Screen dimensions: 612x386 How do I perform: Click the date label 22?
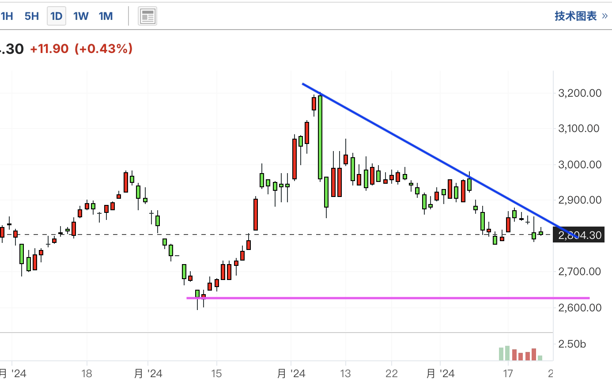coord(392,374)
